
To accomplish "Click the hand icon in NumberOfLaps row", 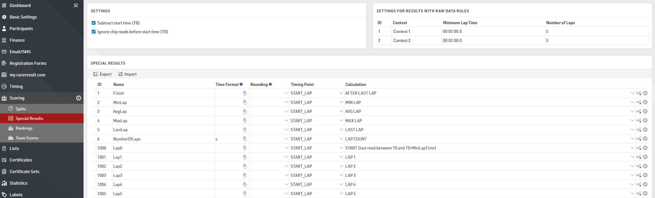I will [x=245, y=139].
